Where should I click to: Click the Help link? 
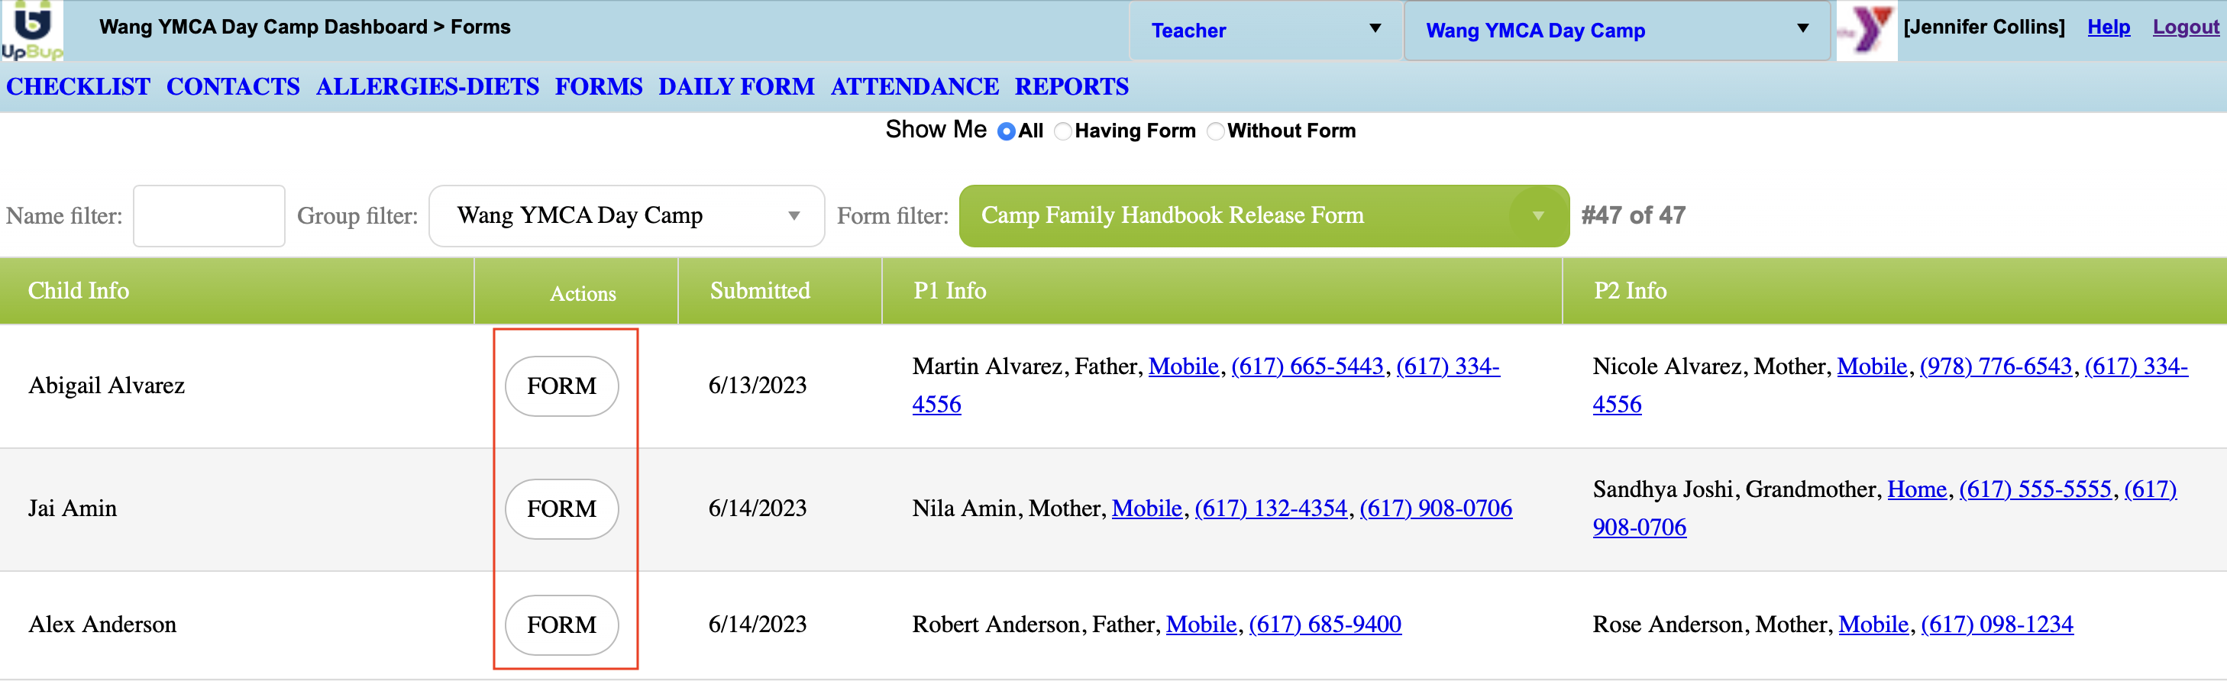pos(2108,27)
